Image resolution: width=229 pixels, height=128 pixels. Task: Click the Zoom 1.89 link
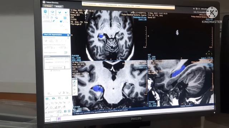click(142, 19)
